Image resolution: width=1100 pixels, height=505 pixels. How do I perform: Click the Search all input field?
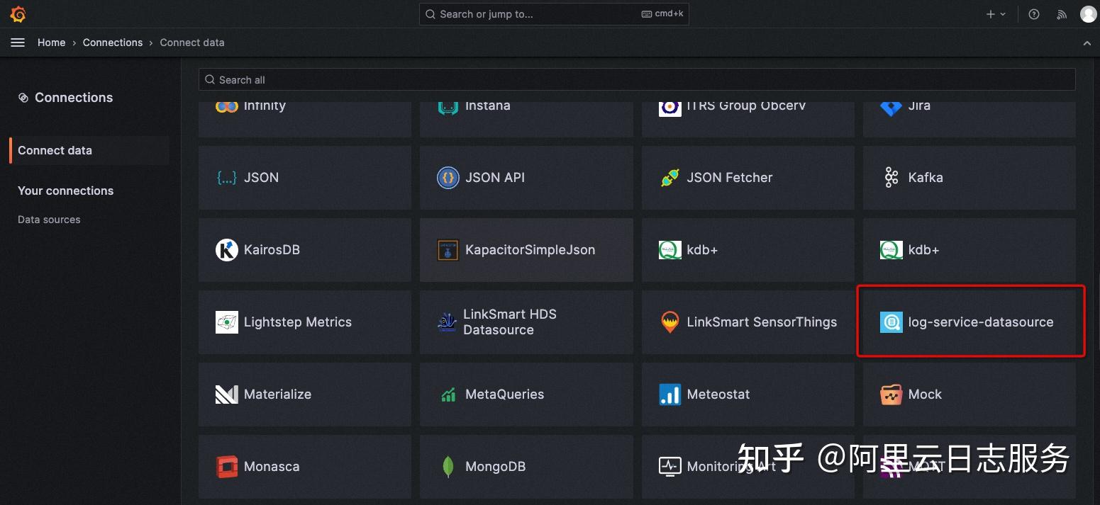(x=636, y=79)
